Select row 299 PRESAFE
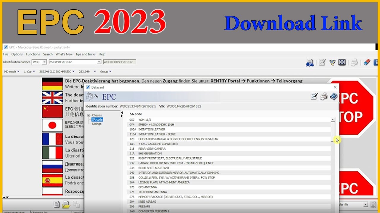Screen dimensions: 380x213 (229, 206)
